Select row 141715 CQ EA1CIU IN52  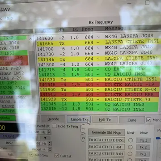(x=99, y=69)
